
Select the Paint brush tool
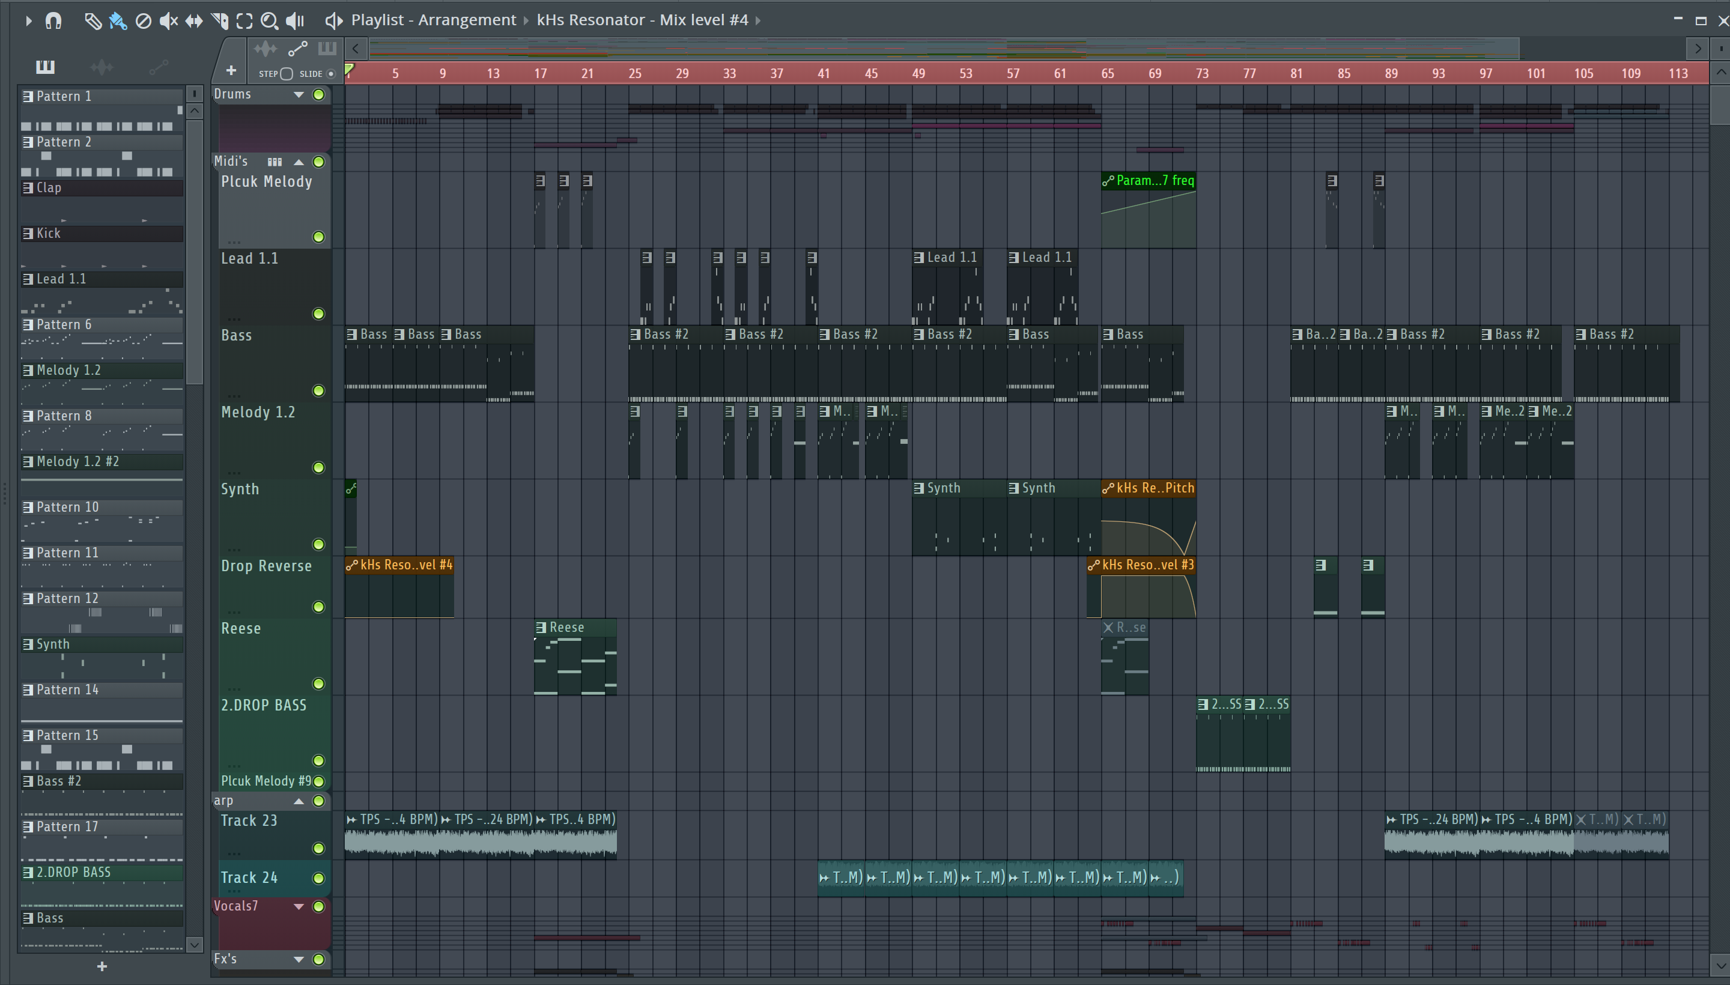point(118,21)
